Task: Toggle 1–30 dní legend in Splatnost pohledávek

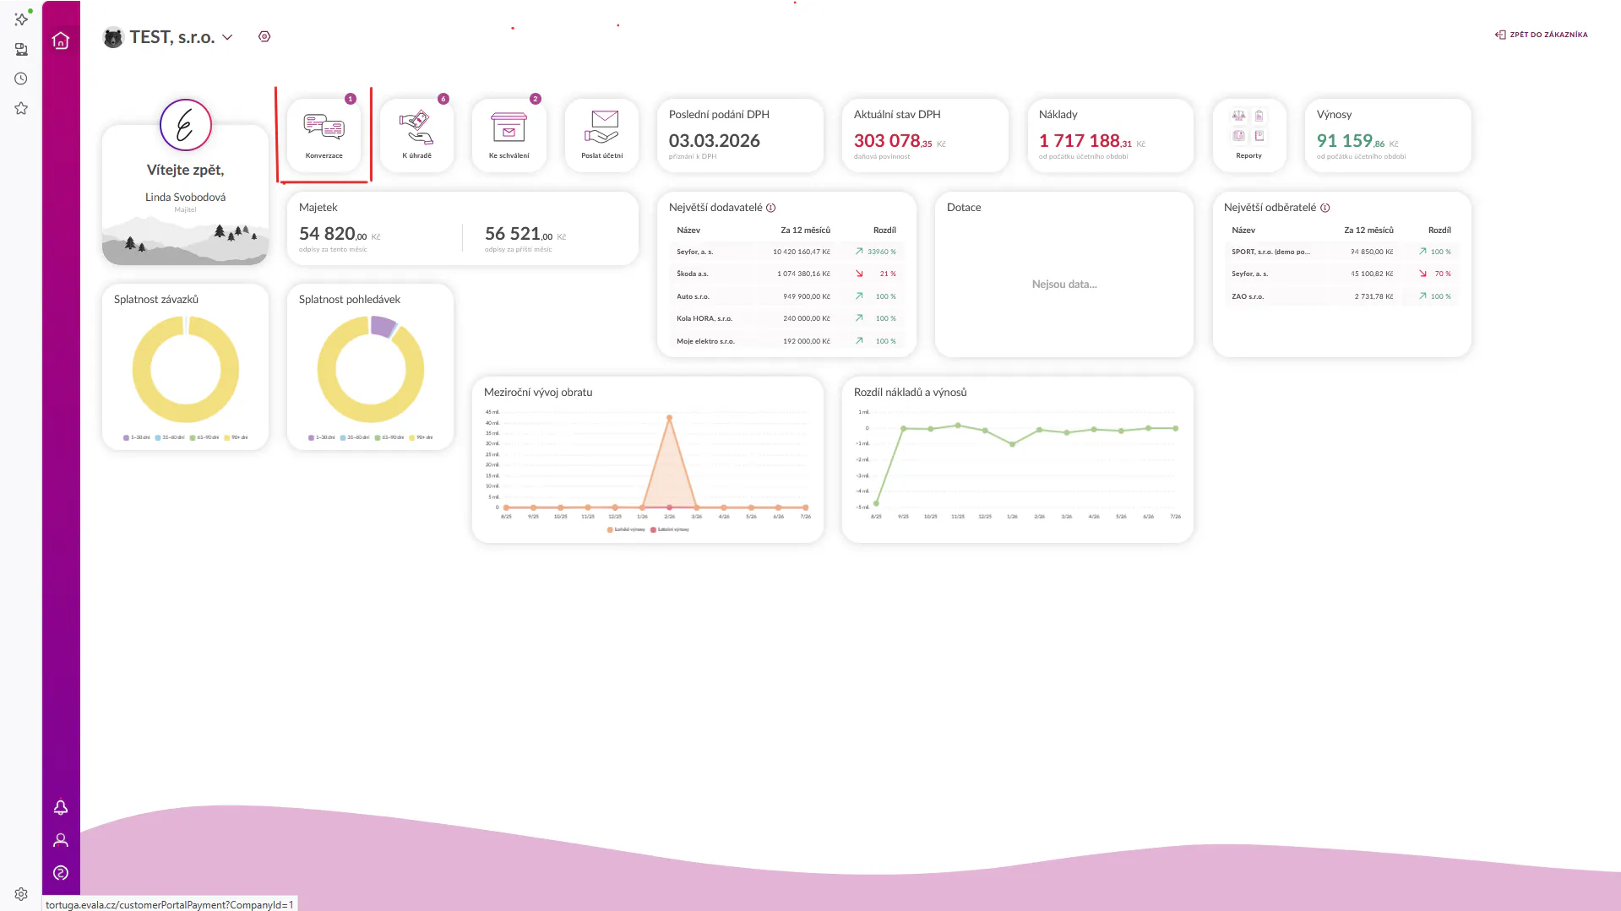Action: click(x=322, y=437)
